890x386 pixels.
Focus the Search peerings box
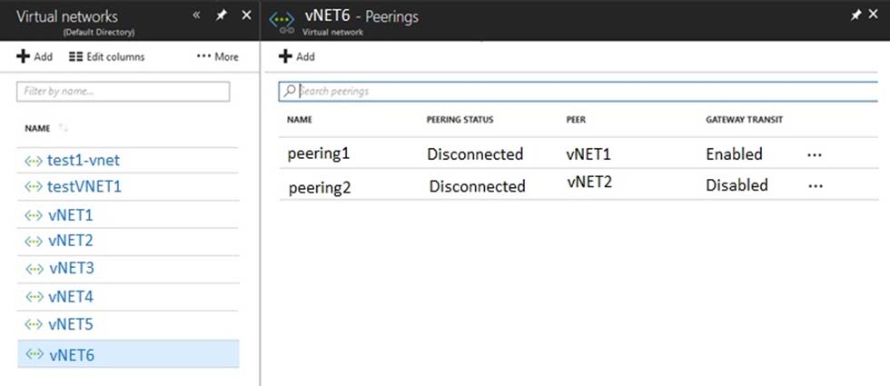pos(578,91)
